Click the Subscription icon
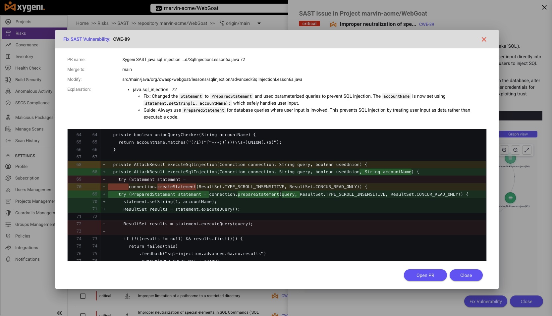Image resolution: width=552 pixels, height=316 pixels. 8,178
